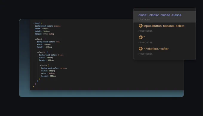Click the .class1 selector in code editor
This screenshot has width=203, height=116.
coord(36,23)
